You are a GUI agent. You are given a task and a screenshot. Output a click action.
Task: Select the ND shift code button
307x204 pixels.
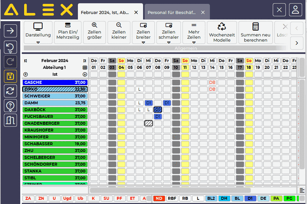[x=159, y=198]
